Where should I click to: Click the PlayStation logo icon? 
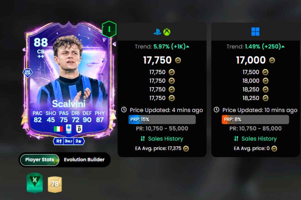pos(157,32)
